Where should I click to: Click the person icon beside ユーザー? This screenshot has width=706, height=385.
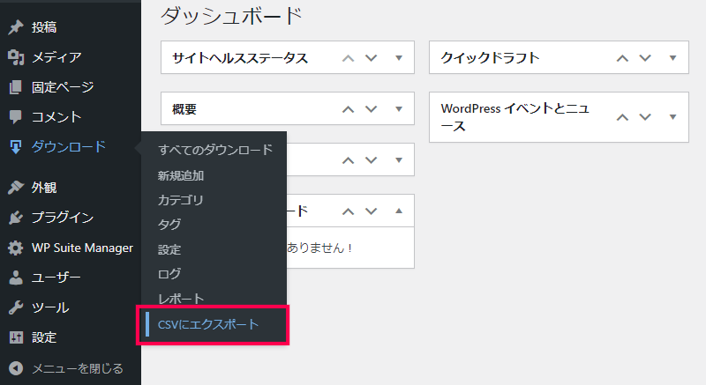(x=16, y=278)
